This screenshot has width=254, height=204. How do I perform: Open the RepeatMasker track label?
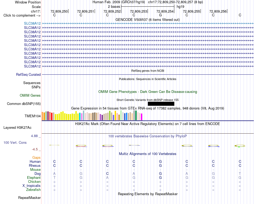[x=29, y=198]
